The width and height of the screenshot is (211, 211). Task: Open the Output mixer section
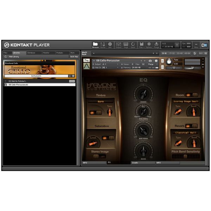(119, 45)
